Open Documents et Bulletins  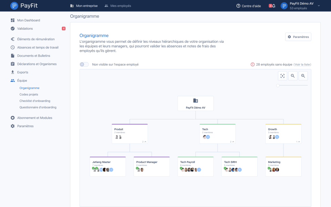tap(33, 56)
